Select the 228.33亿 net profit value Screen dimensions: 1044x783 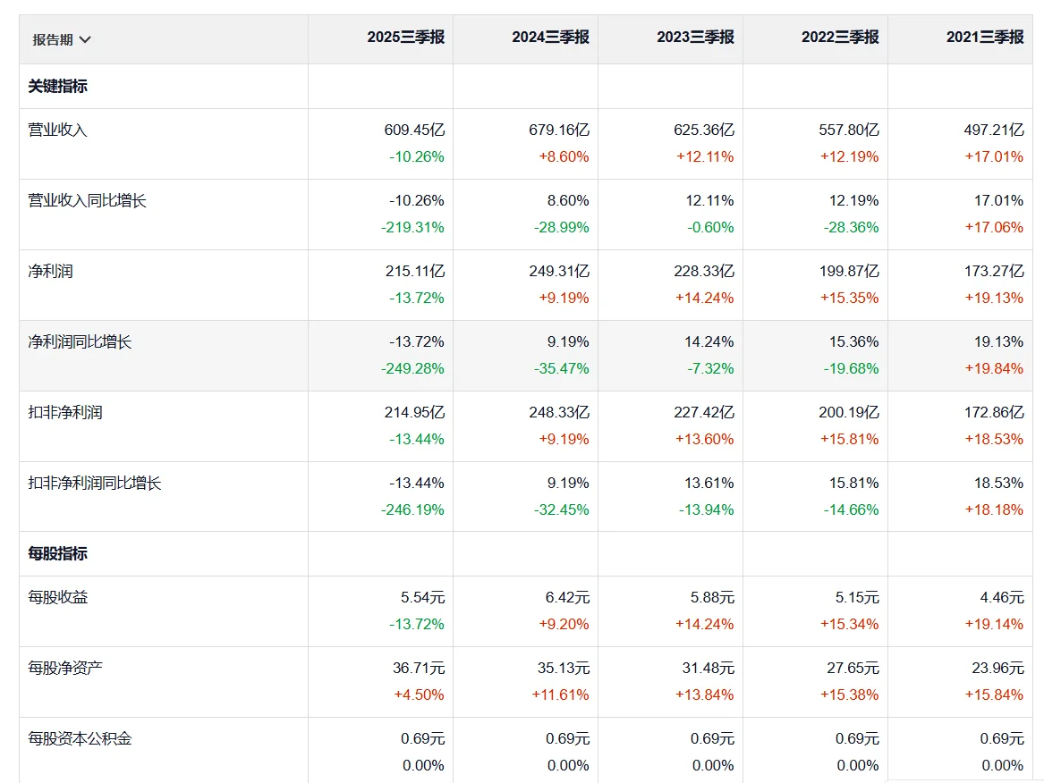pos(704,271)
